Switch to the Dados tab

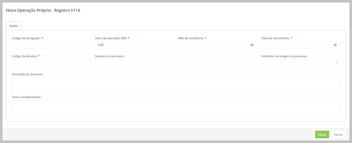pyautogui.click(x=14, y=26)
